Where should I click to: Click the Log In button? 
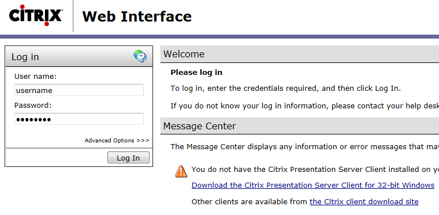(128, 158)
